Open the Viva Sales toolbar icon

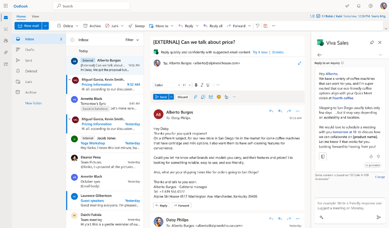266,26
